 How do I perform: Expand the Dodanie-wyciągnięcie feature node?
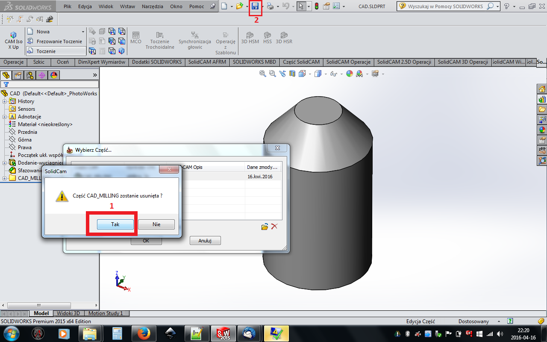[x=5, y=163]
